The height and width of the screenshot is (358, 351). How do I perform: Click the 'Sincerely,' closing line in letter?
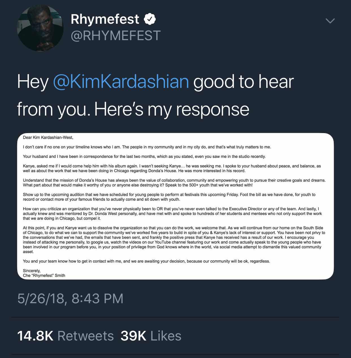[32, 271]
